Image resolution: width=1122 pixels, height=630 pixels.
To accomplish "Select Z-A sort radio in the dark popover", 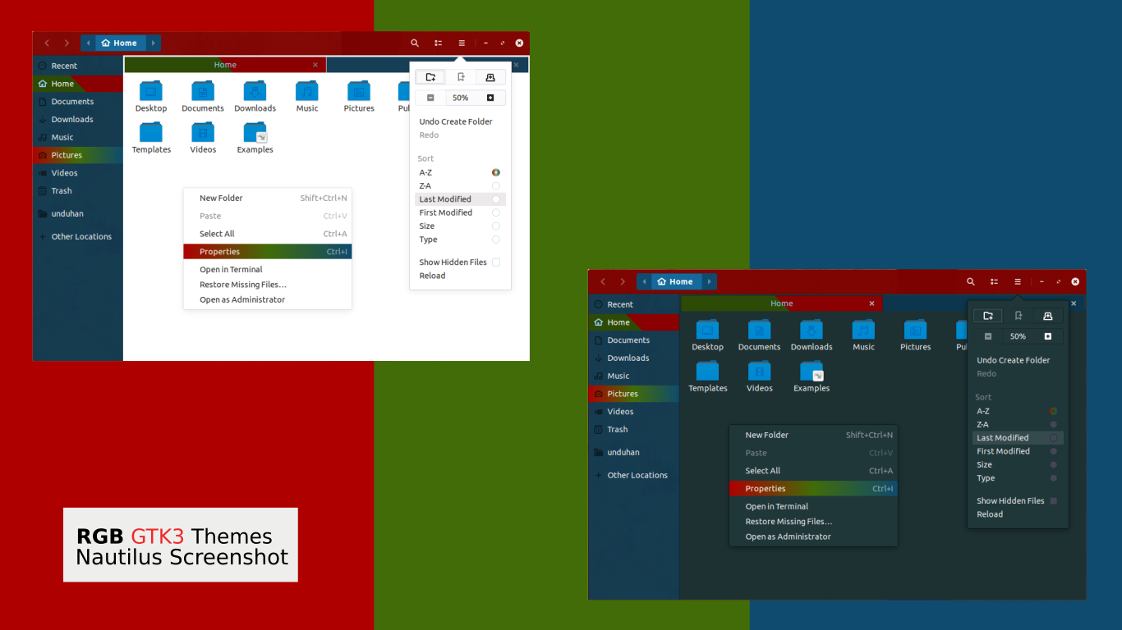I will pyautogui.click(x=1054, y=424).
